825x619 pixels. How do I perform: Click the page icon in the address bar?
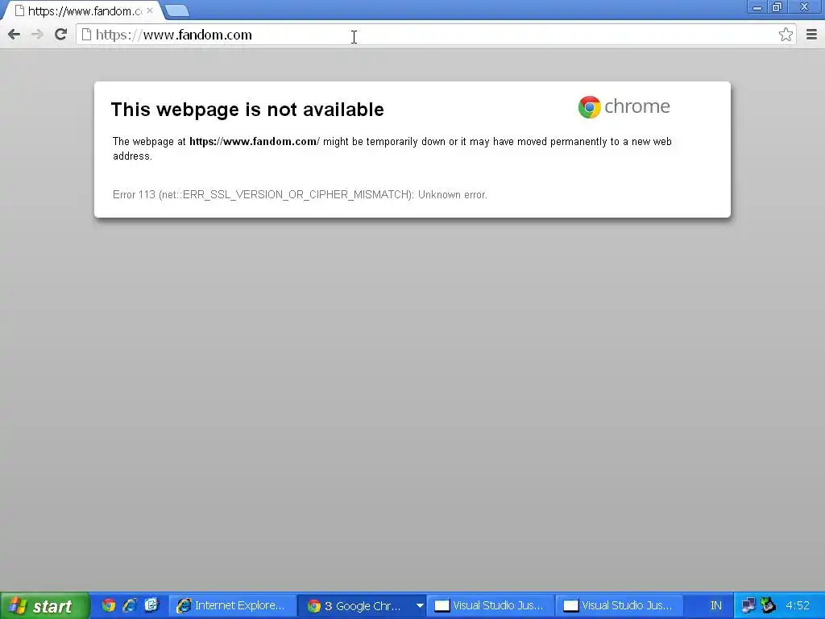(86, 35)
